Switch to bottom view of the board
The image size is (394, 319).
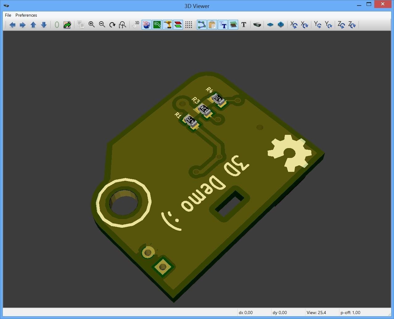tap(270, 25)
